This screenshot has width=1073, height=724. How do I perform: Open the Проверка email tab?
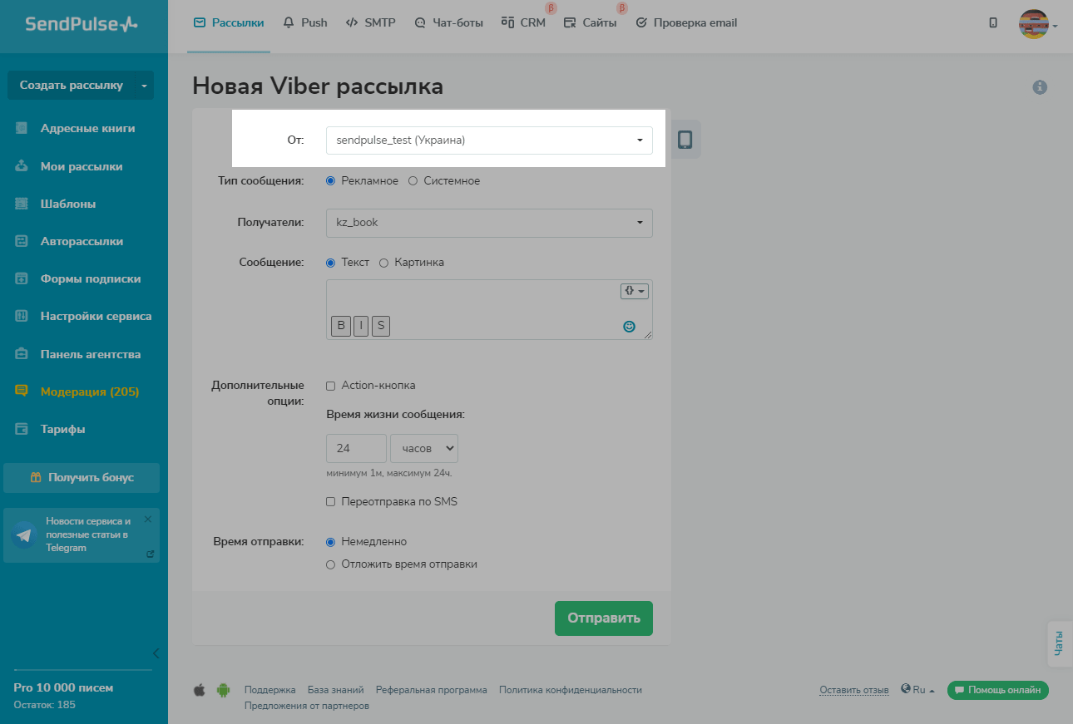tap(686, 23)
